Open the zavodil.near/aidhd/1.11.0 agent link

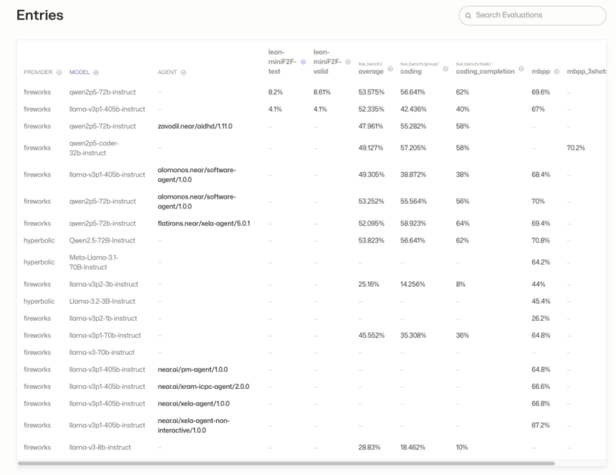195,126
